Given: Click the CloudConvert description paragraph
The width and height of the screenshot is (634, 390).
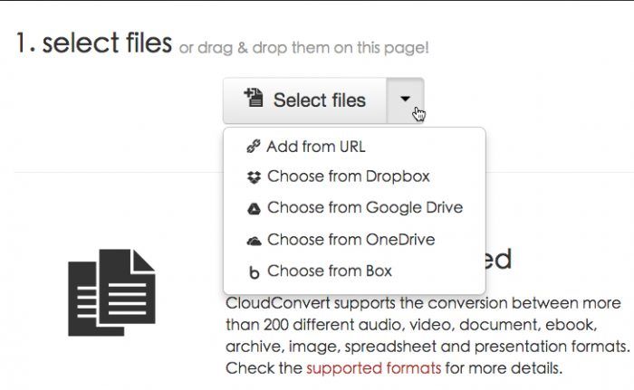Looking at the screenshot, I should 426,335.
